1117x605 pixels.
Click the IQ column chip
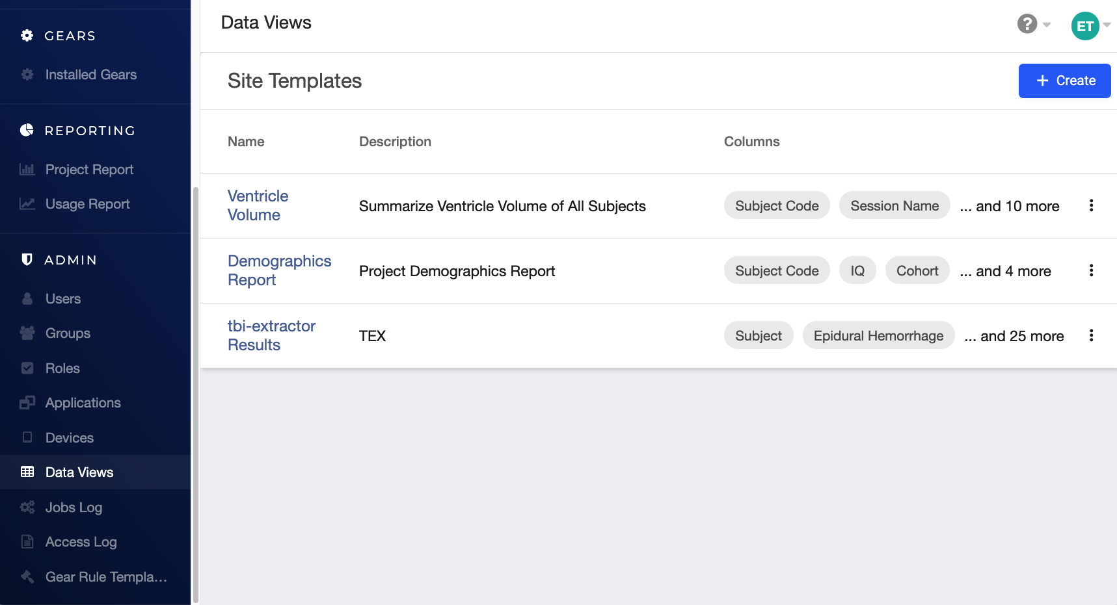[857, 270]
